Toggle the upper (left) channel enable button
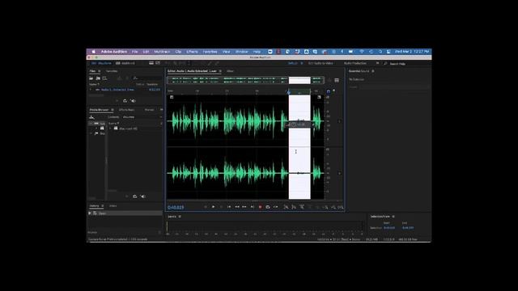Image resolution: width=518 pixels, height=291 pixels. click(x=340, y=121)
